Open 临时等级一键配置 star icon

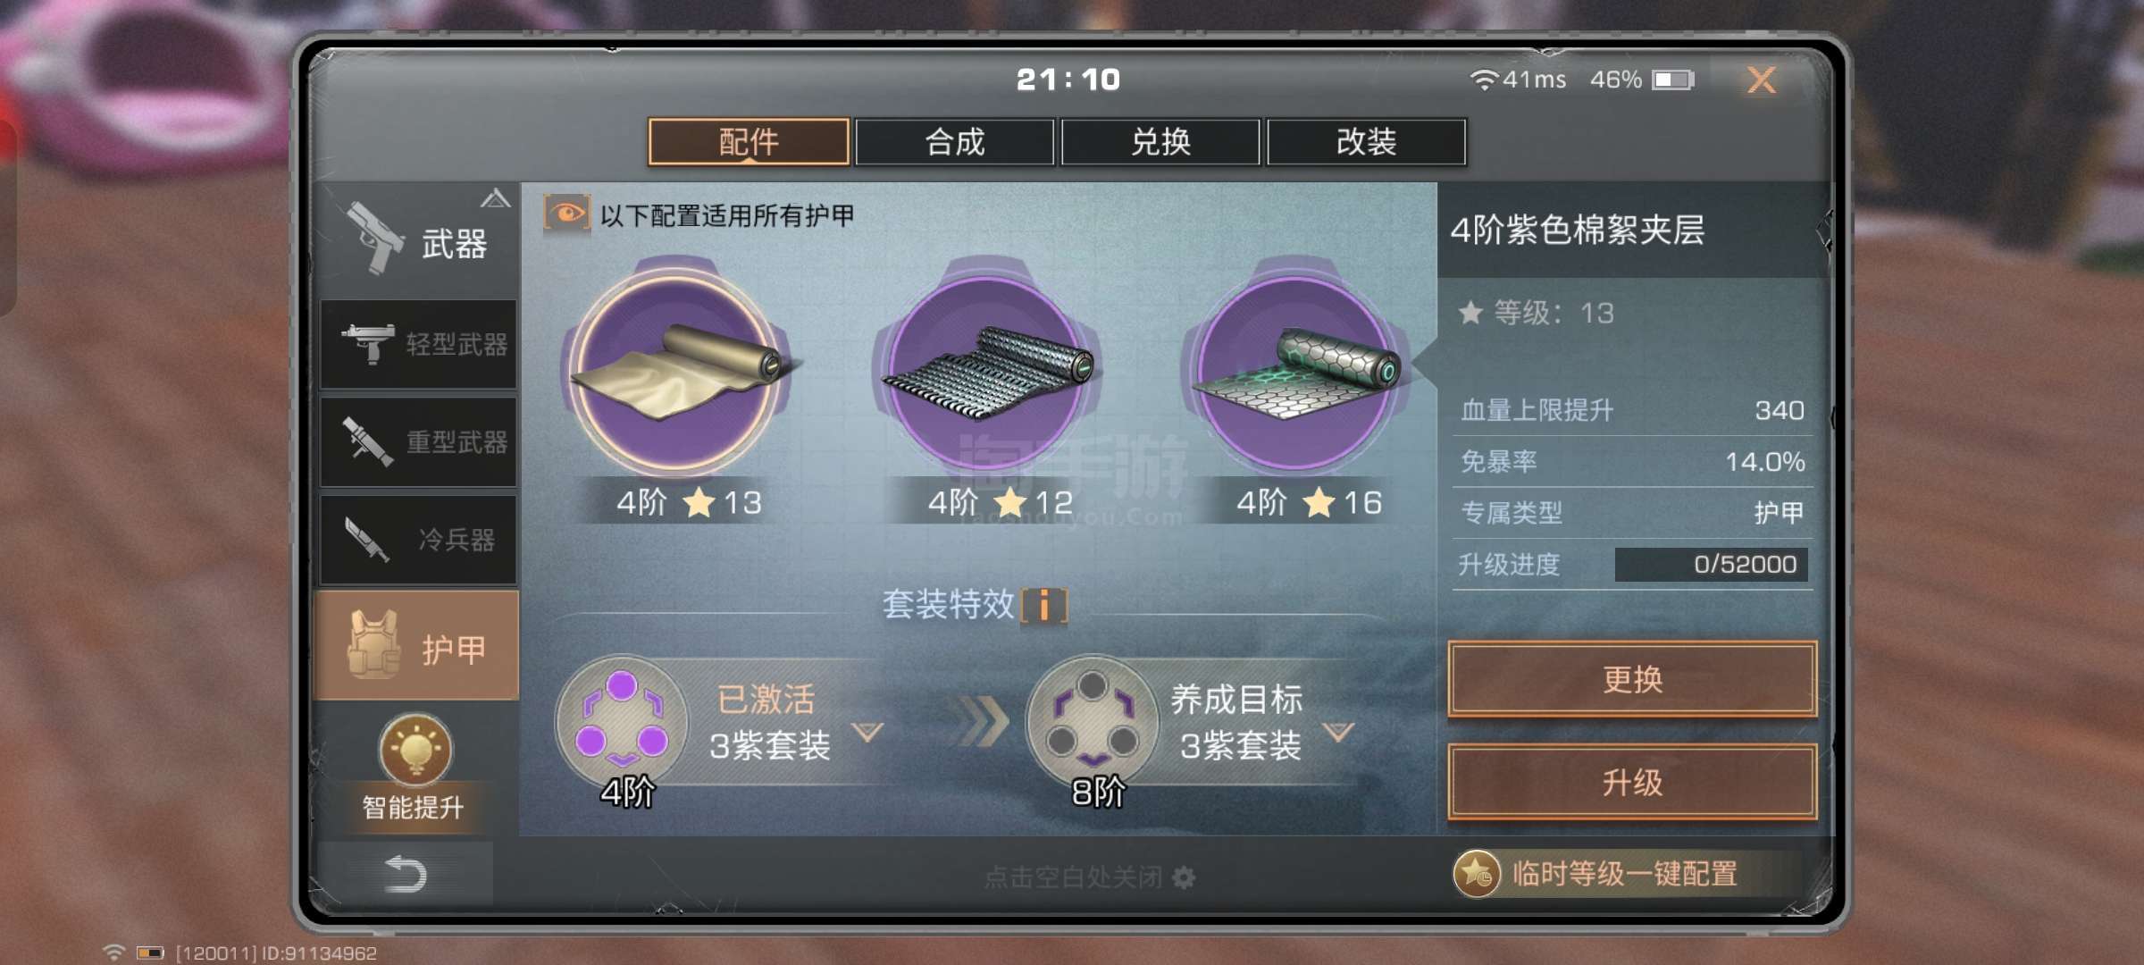pyautogui.click(x=1477, y=873)
